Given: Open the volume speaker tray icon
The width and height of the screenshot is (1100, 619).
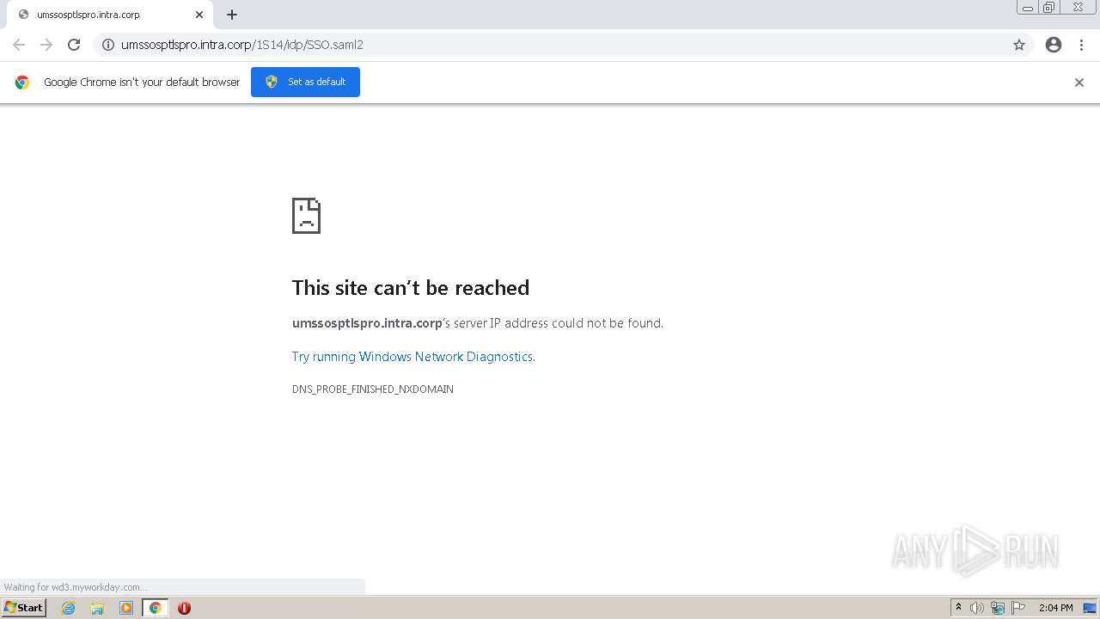Looking at the screenshot, I should (x=977, y=608).
